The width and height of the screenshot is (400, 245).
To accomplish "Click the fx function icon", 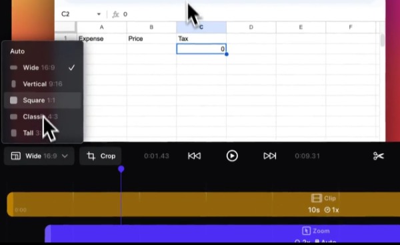I will pos(115,14).
